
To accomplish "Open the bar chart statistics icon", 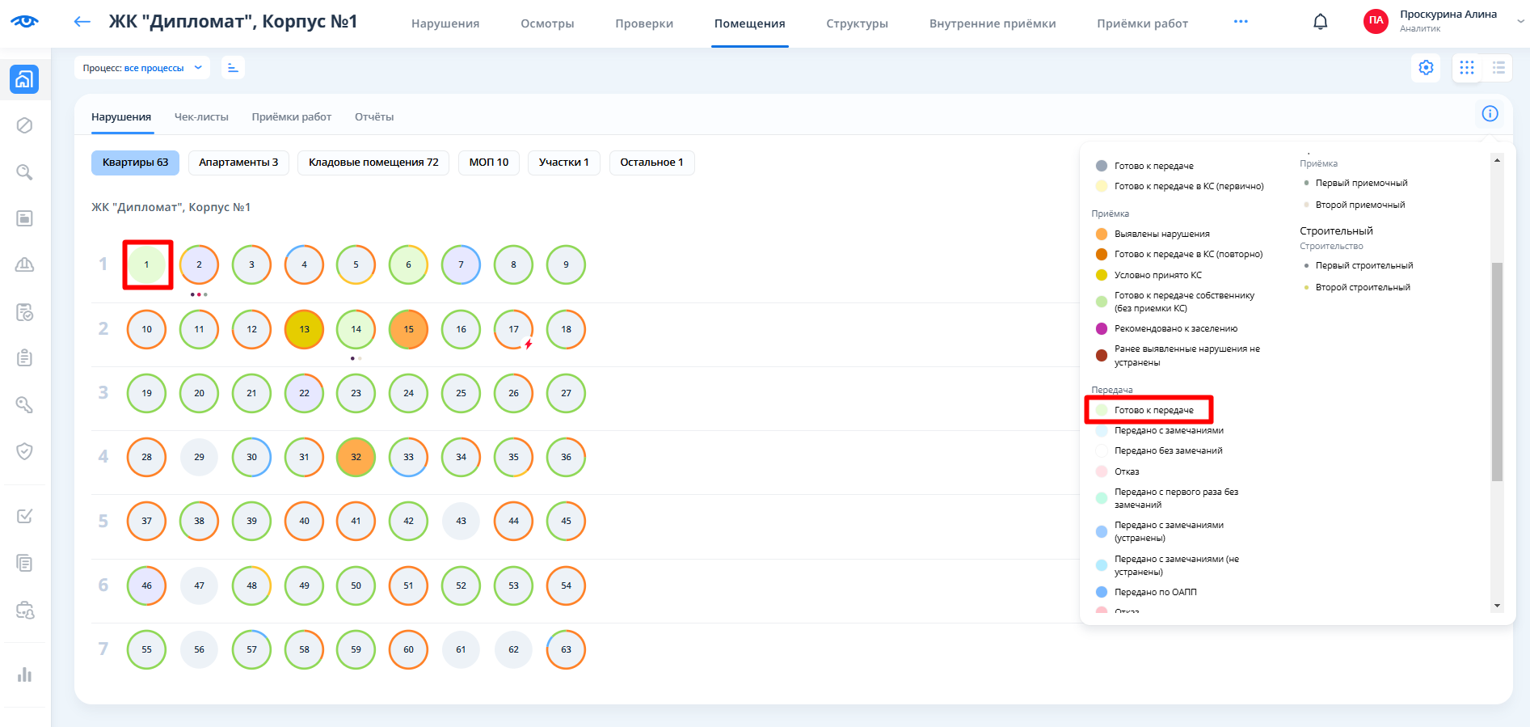I will pos(25,674).
